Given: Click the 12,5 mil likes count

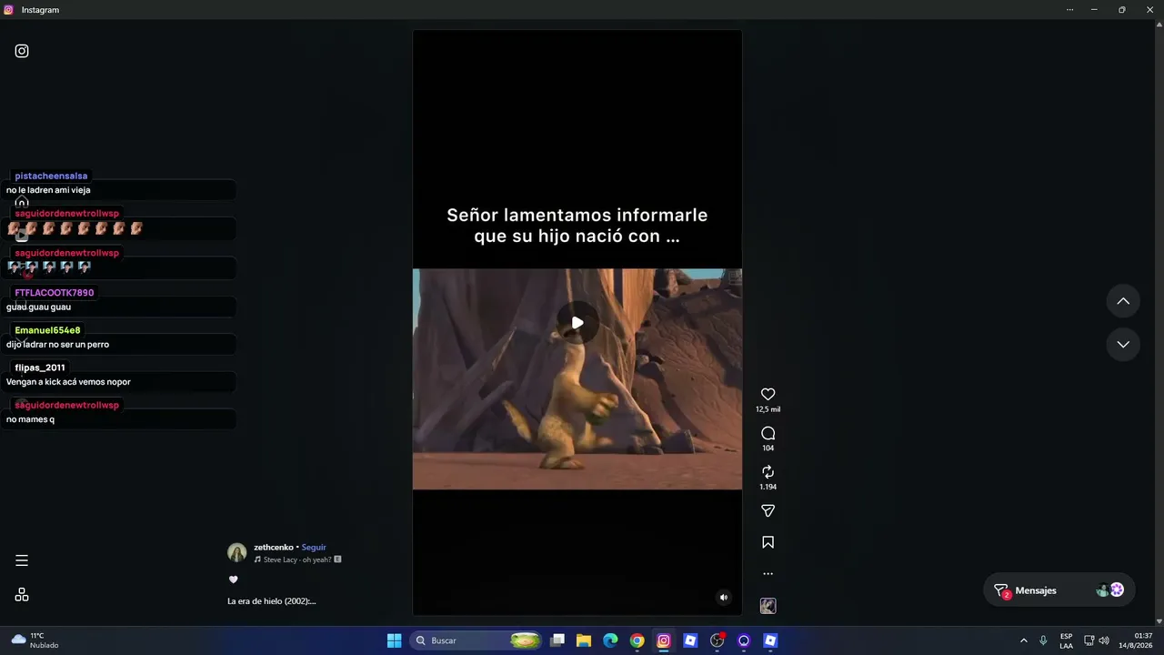Looking at the screenshot, I should [768, 409].
